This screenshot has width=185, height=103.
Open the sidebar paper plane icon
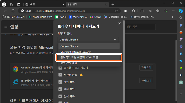pos(181,61)
